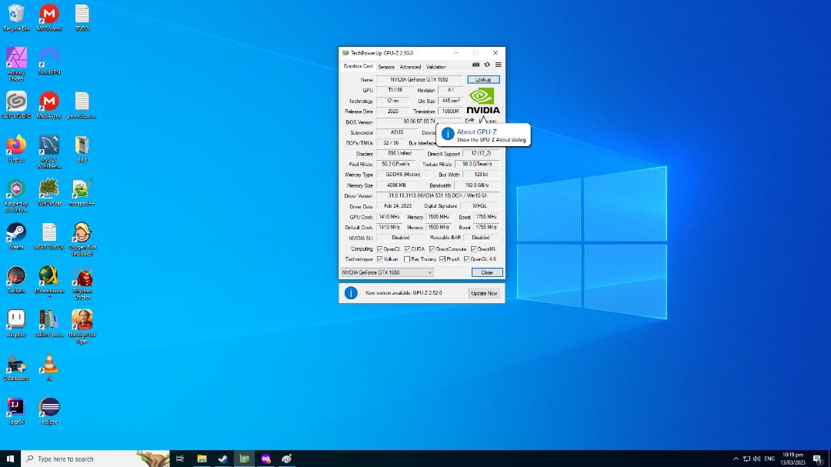Screen dimensions: 831x467
Task: Select the Rhythm Doctor desktop icon
Action: pos(82,283)
